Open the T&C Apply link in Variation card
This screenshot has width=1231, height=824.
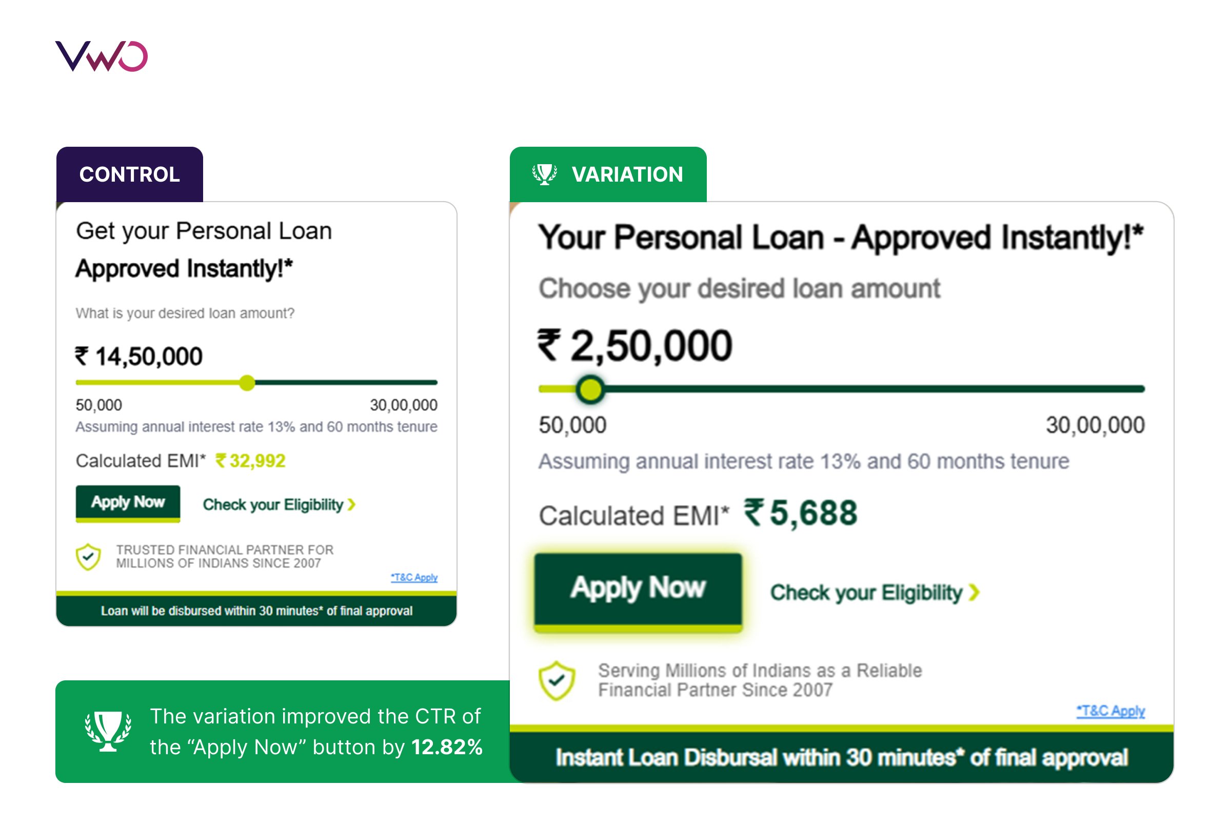pyautogui.click(x=1110, y=711)
